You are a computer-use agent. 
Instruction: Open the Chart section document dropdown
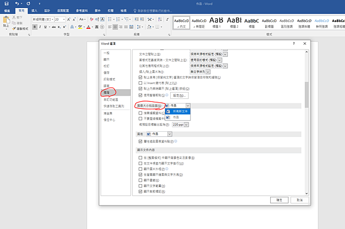(159, 134)
